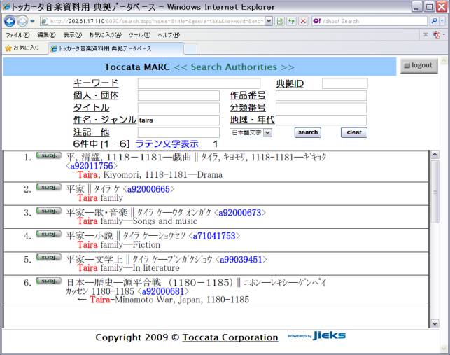Click the search button
Screen dimensions: 450x355
(x=308, y=132)
